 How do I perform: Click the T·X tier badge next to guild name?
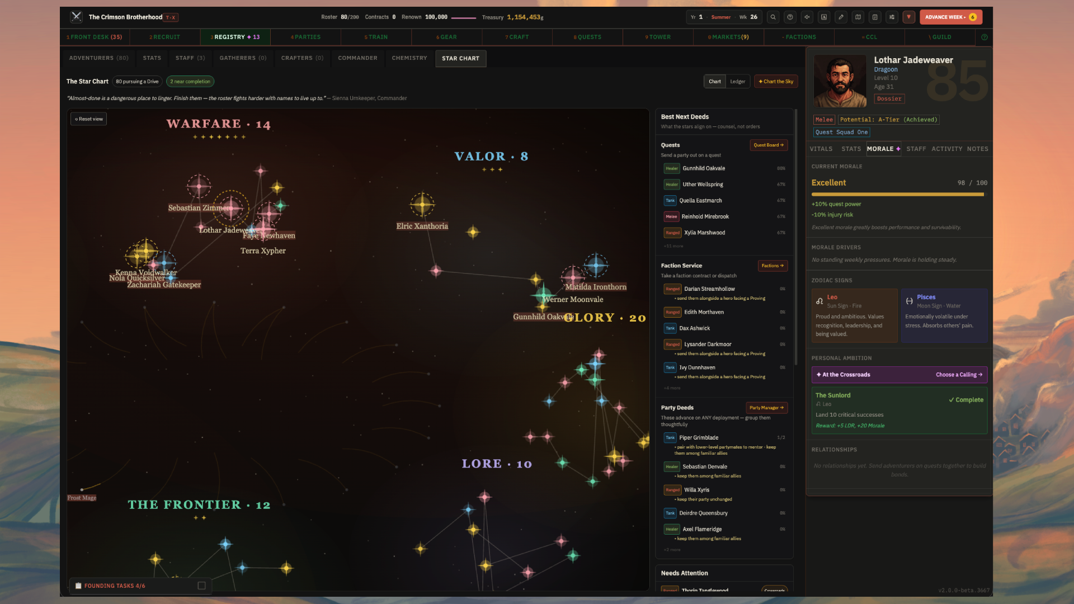tap(171, 17)
